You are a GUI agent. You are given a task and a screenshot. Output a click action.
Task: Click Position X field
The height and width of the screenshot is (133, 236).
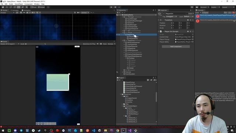pyautogui.click(x=175, y=23)
